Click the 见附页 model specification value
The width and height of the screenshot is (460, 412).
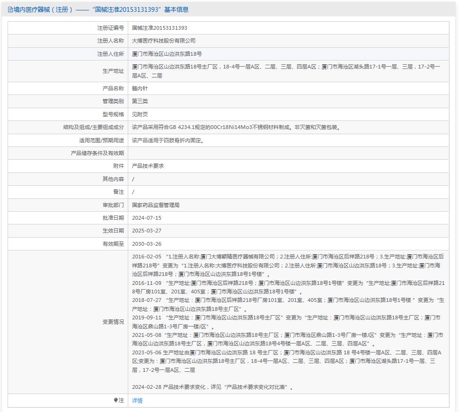pos(140,114)
